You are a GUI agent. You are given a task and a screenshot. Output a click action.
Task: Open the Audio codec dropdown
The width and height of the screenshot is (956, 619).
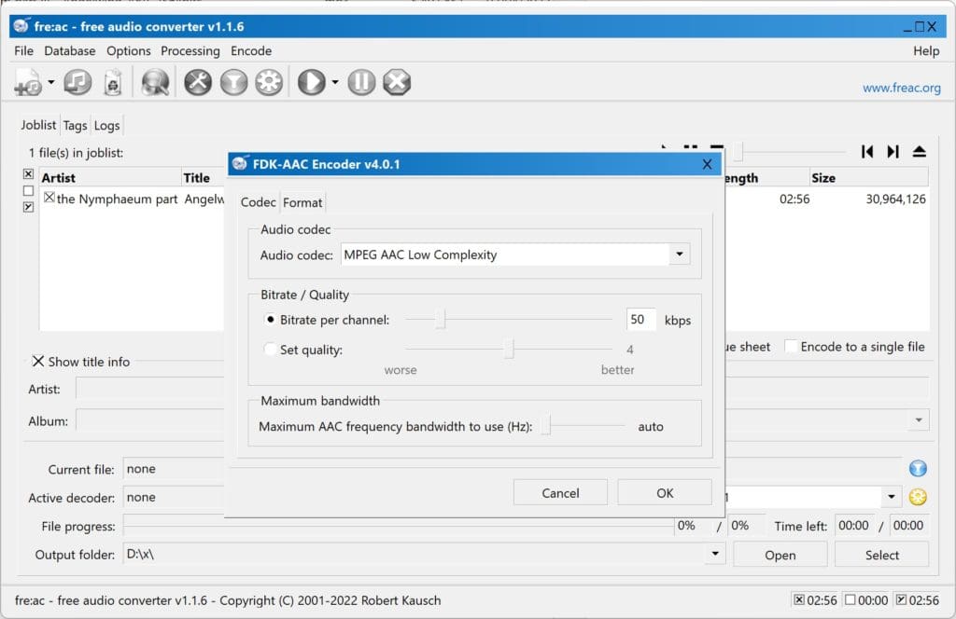[x=680, y=254]
